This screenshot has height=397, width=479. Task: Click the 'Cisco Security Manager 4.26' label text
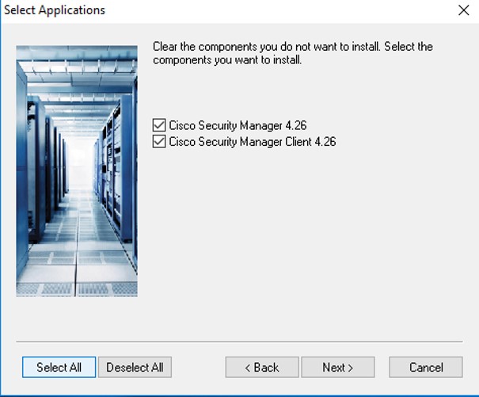(238, 125)
